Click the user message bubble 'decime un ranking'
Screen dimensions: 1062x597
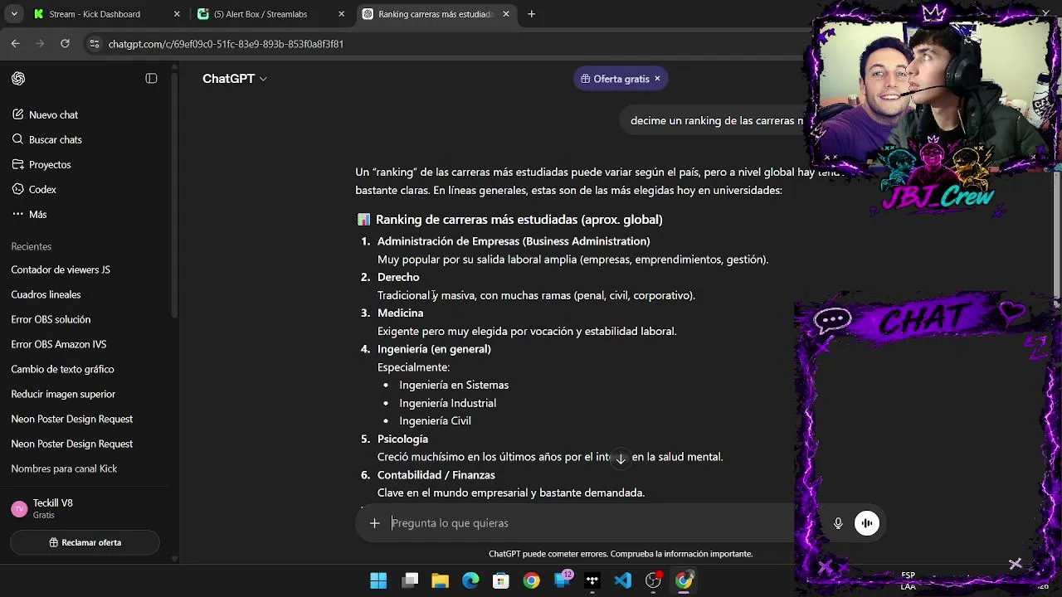coord(716,120)
